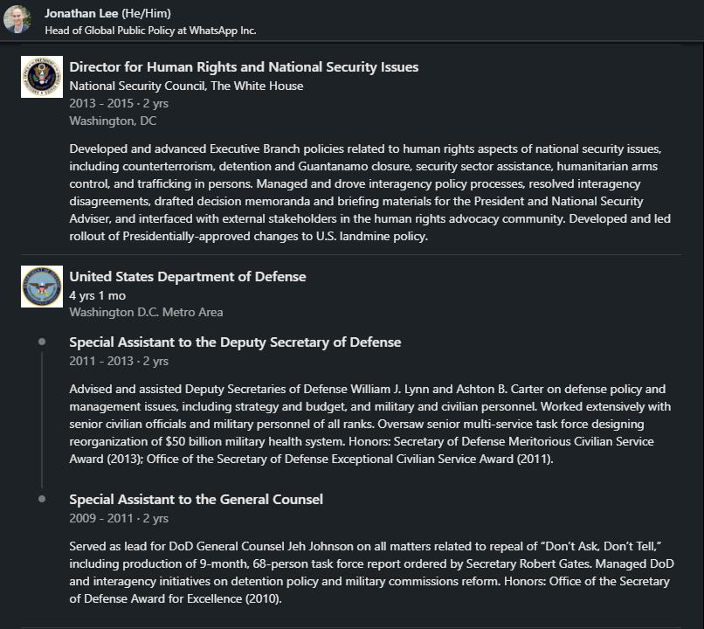Select Special Assistant to the Deputy Secretary title
The image size is (704, 629).
point(235,342)
